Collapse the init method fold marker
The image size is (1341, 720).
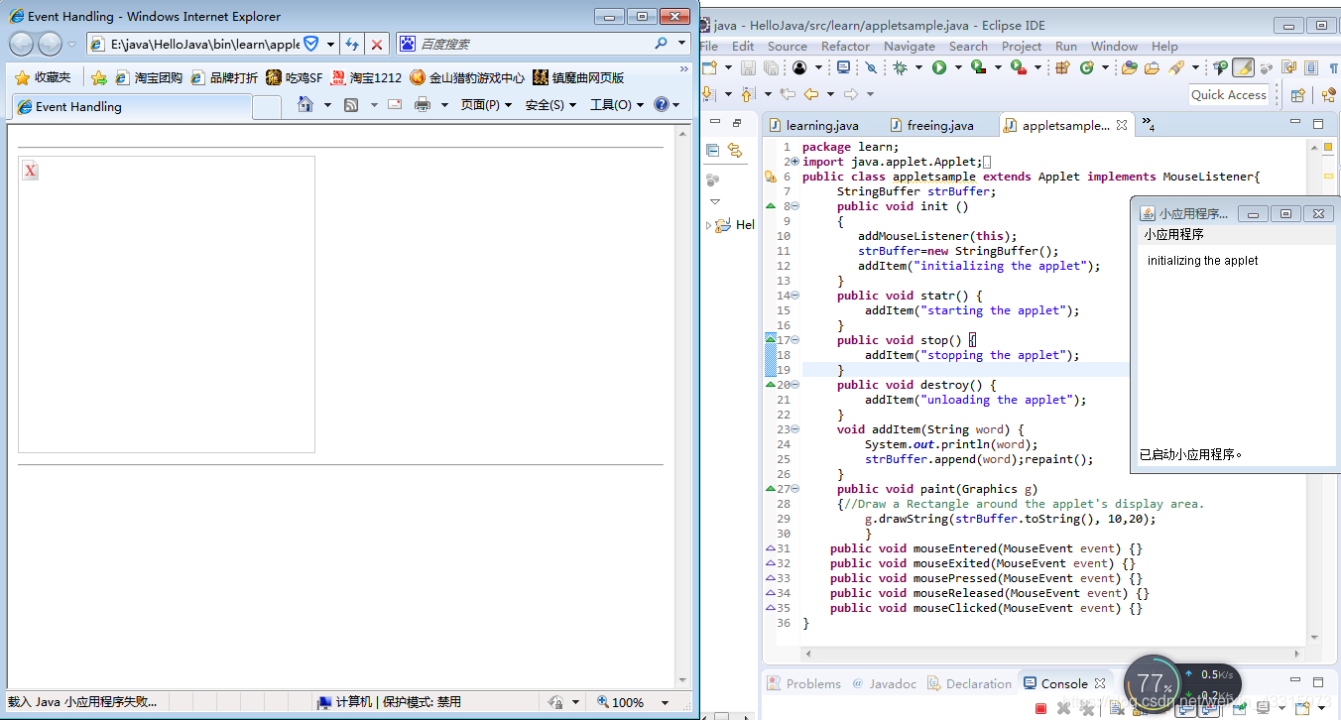(x=795, y=206)
